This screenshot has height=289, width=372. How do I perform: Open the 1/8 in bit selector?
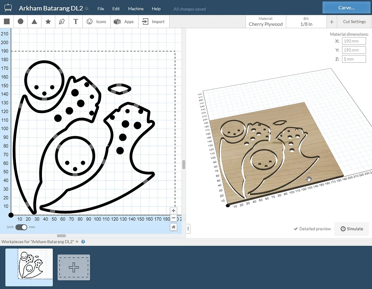tap(306, 22)
